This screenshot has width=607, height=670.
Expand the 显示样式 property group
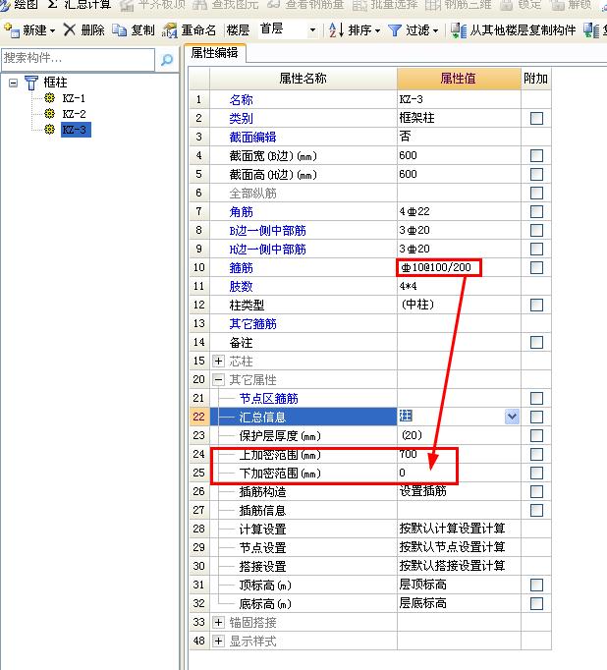(x=218, y=641)
